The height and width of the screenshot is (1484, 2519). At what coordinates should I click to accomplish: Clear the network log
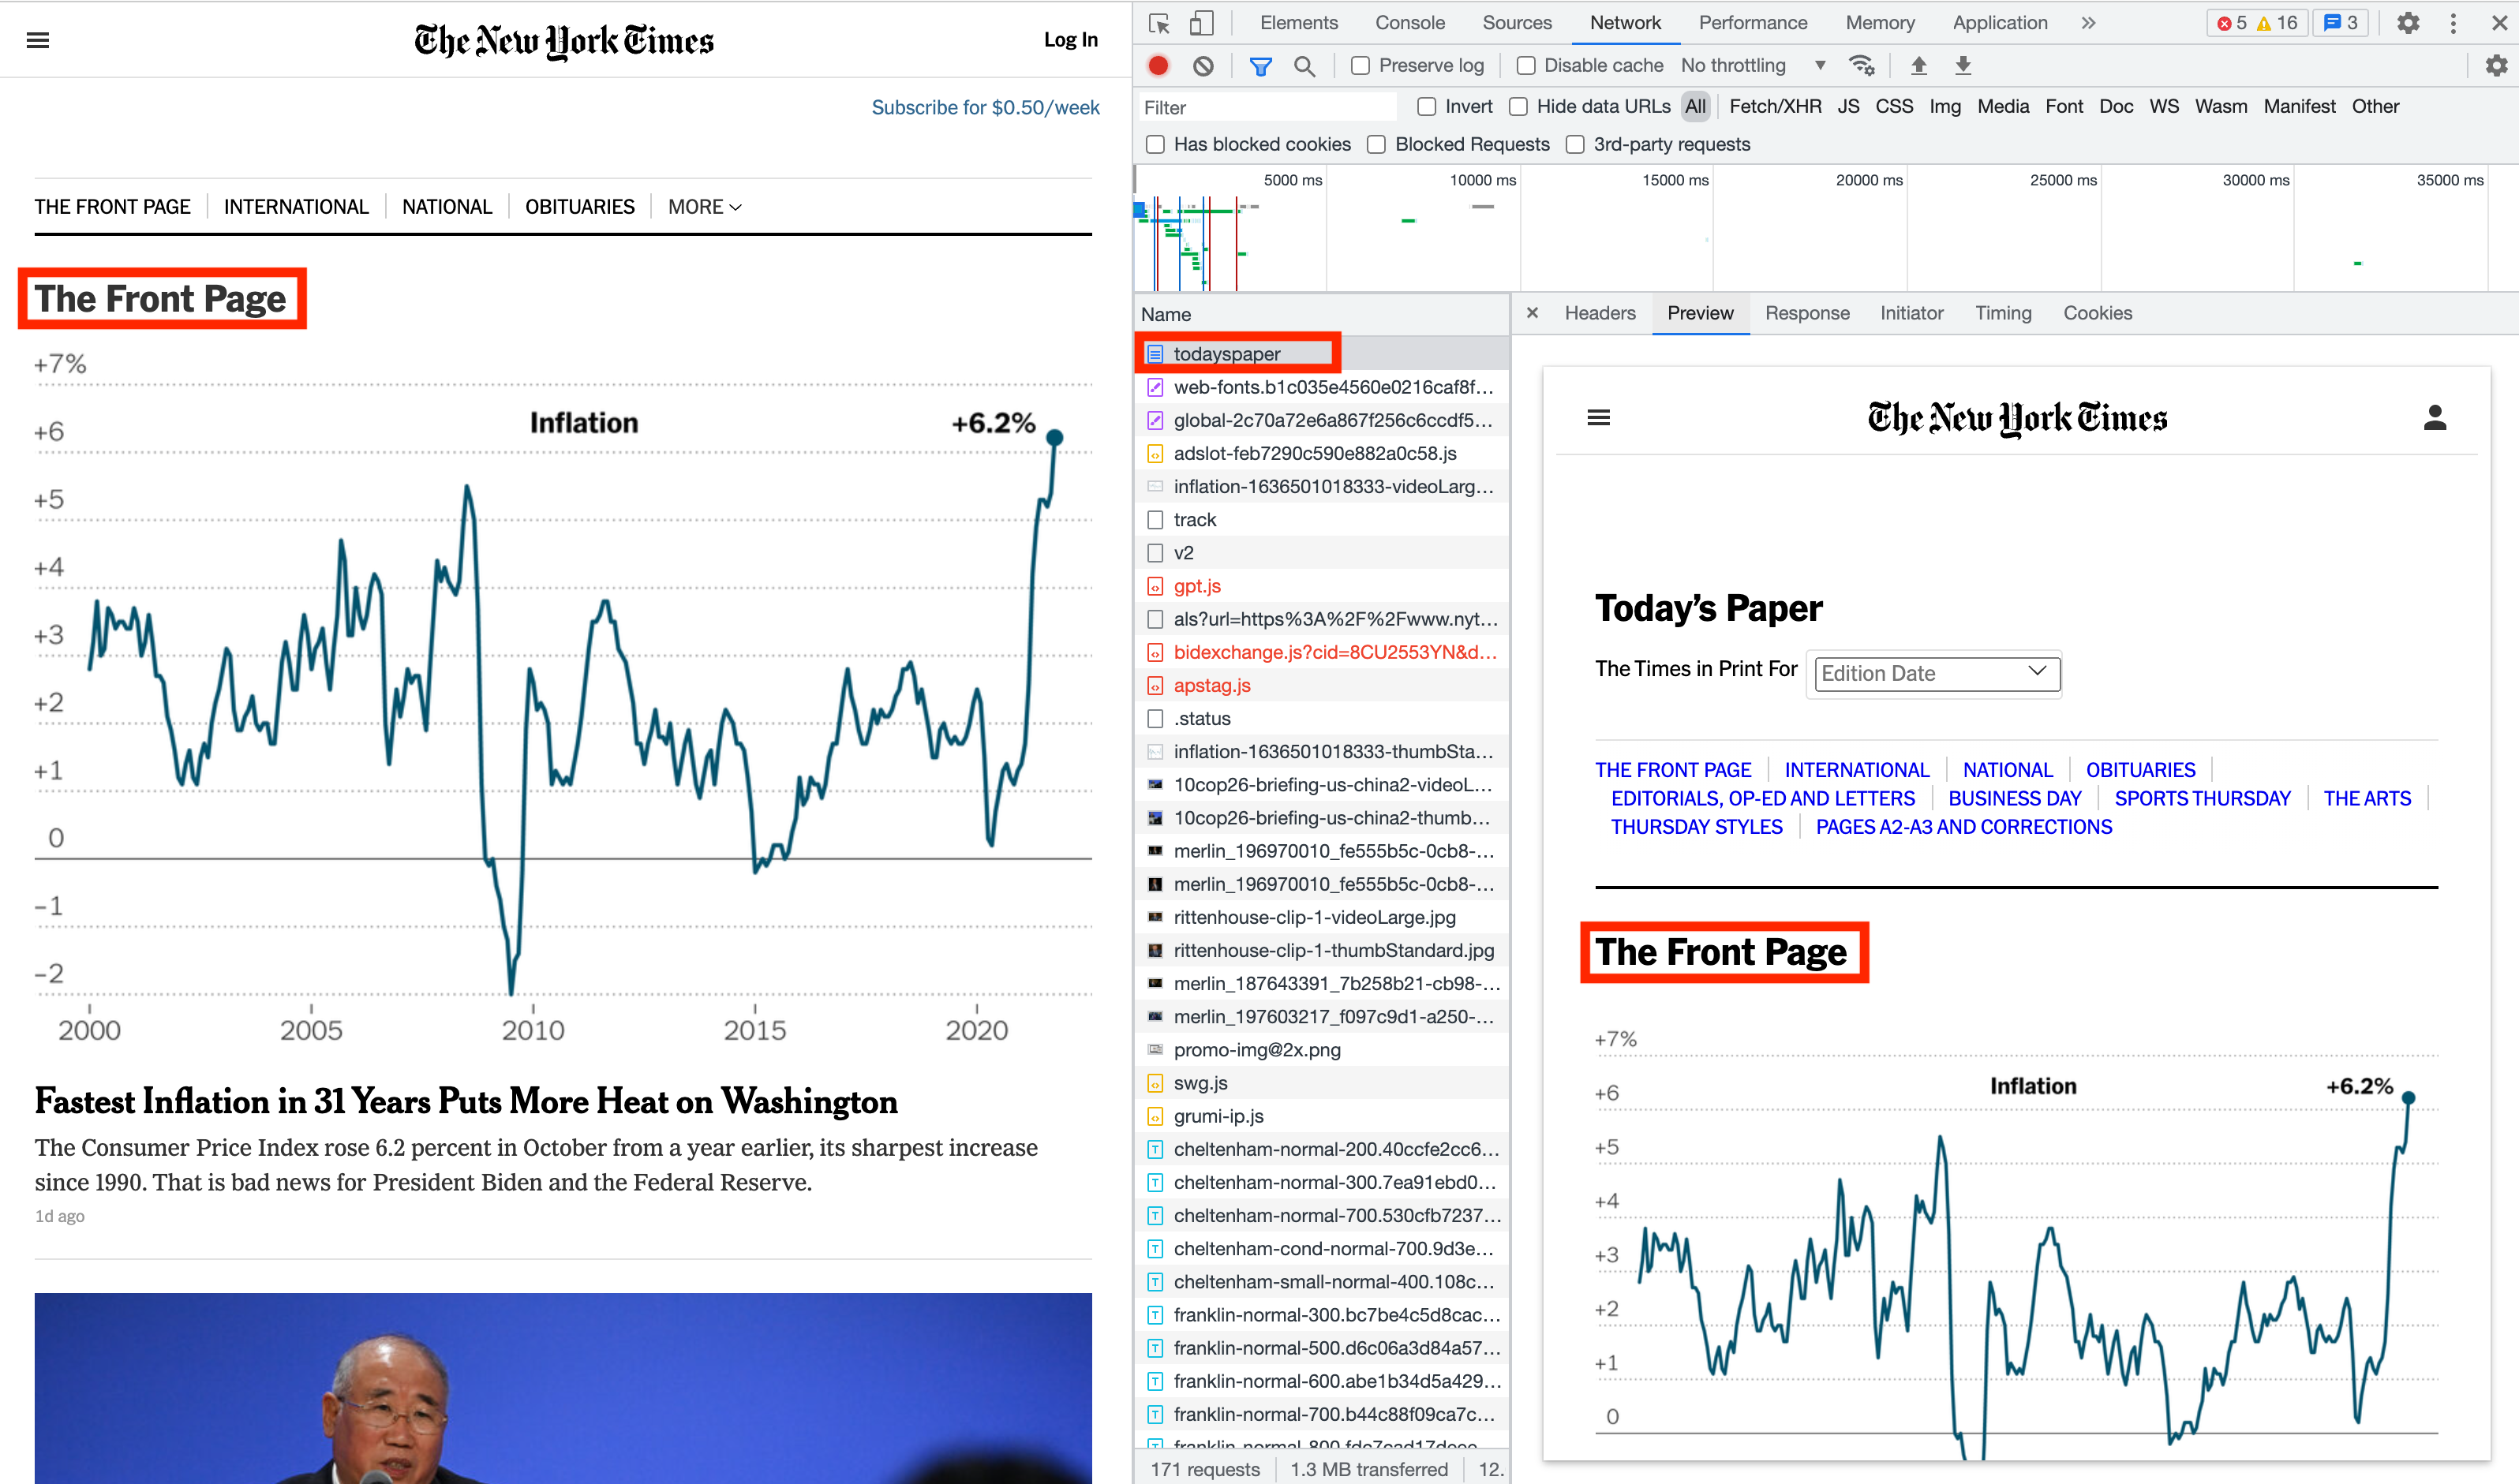pos(1203,66)
